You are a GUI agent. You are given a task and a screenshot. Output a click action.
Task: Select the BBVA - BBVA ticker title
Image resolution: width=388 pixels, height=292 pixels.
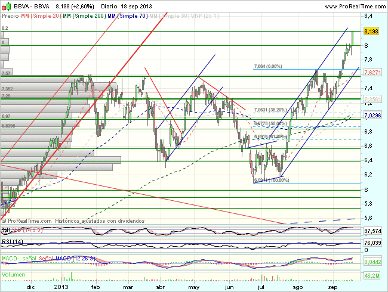[32, 7]
